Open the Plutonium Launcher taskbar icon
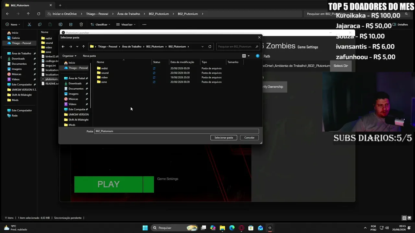 (270, 228)
